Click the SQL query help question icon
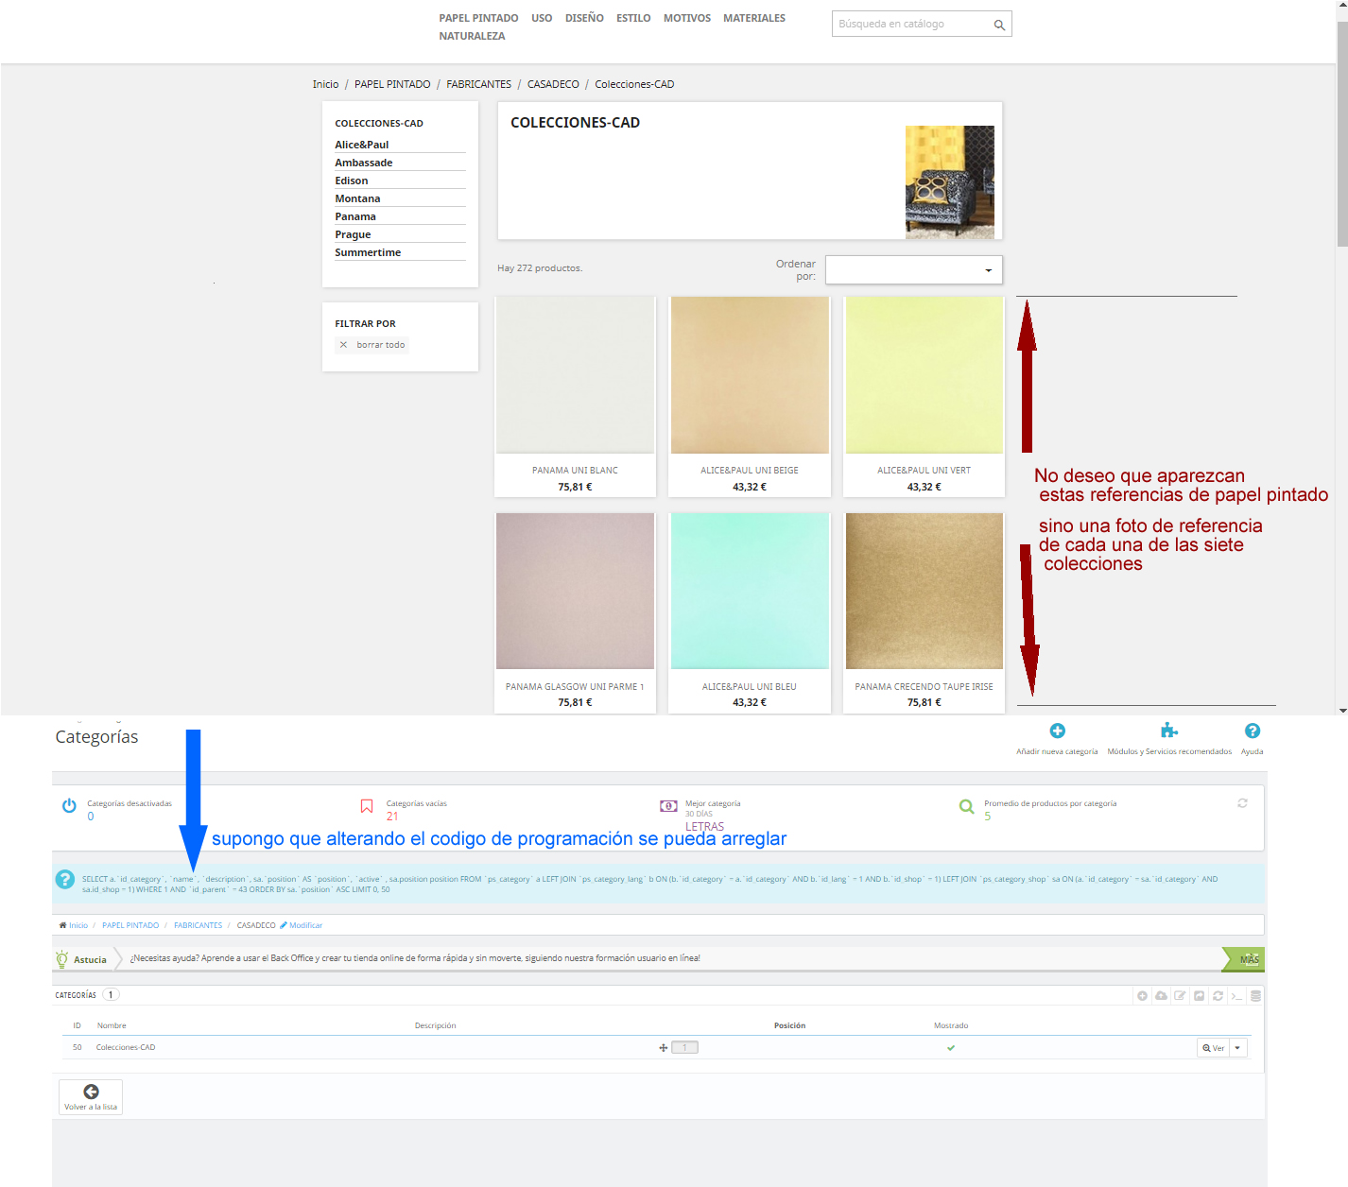This screenshot has width=1348, height=1187. click(65, 879)
